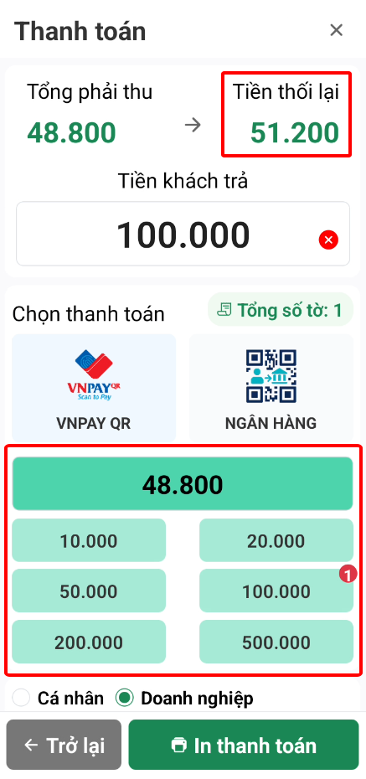Add a 20.000 denomination note

[x=276, y=540]
